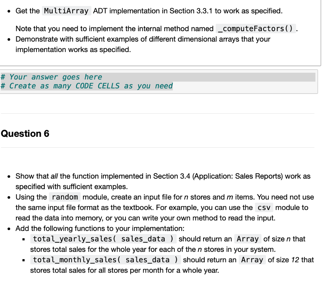Screen dimensions: 323x284
Task: Click the MultiArray inline code text
Action: [66, 10]
